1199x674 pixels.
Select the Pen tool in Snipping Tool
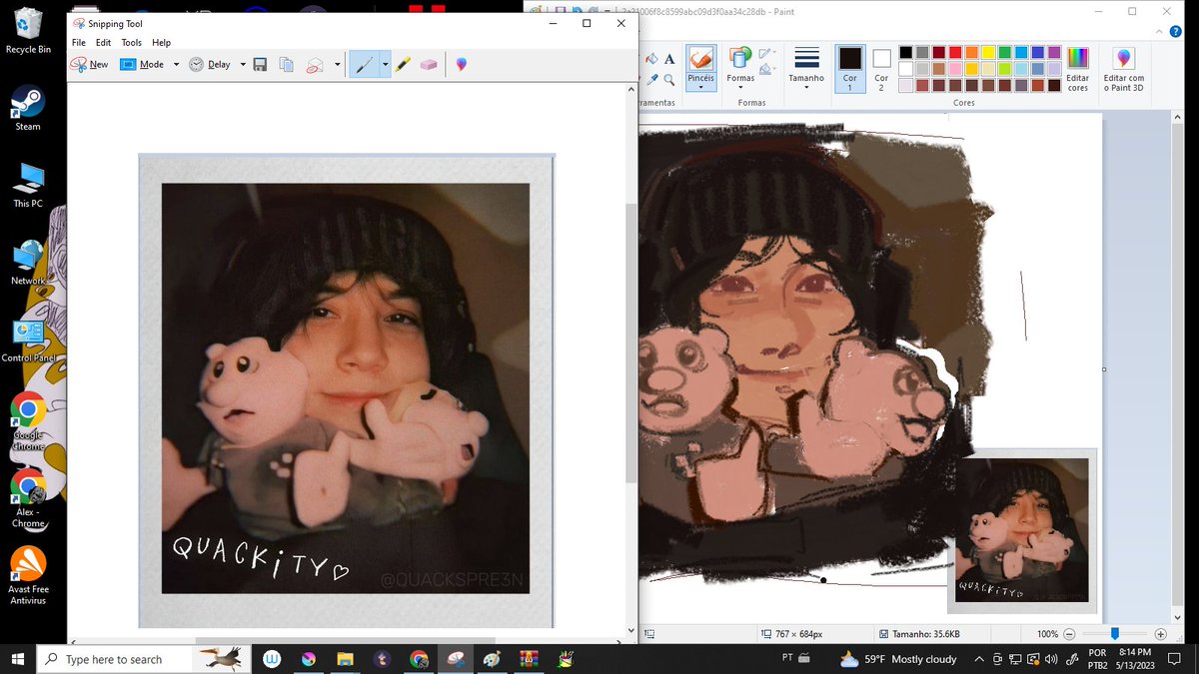364,64
